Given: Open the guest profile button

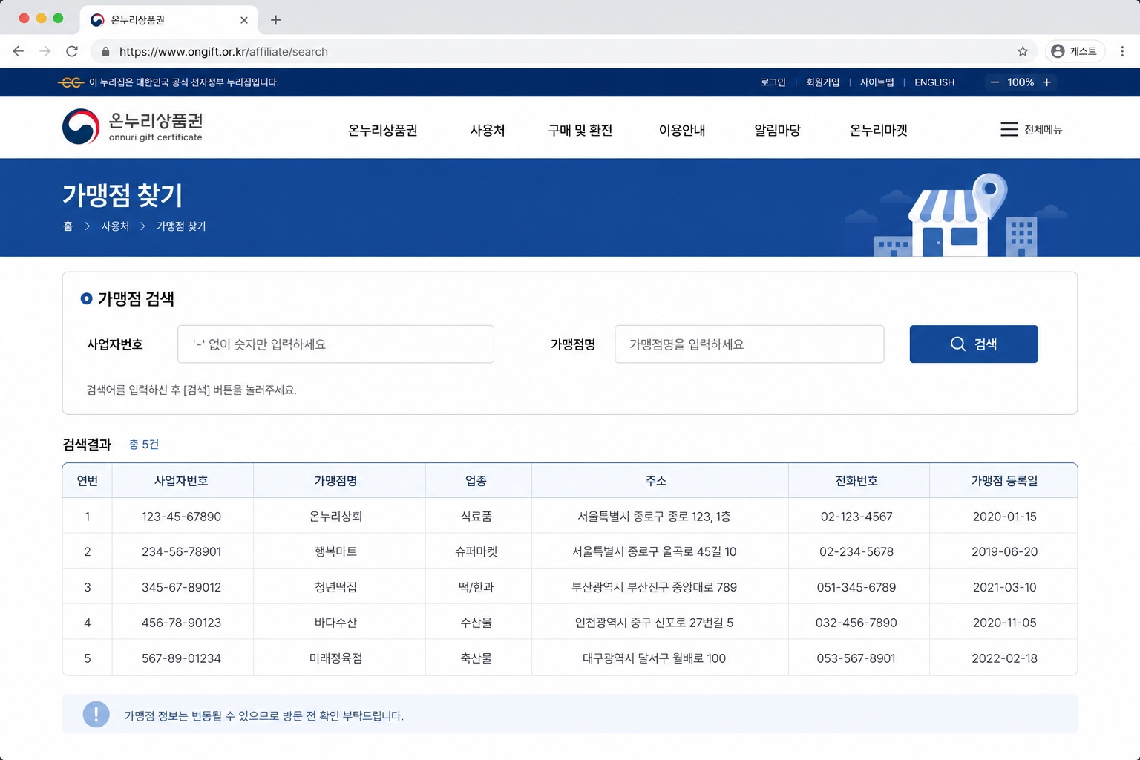Looking at the screenshot, I should [x=1075, y=51].
